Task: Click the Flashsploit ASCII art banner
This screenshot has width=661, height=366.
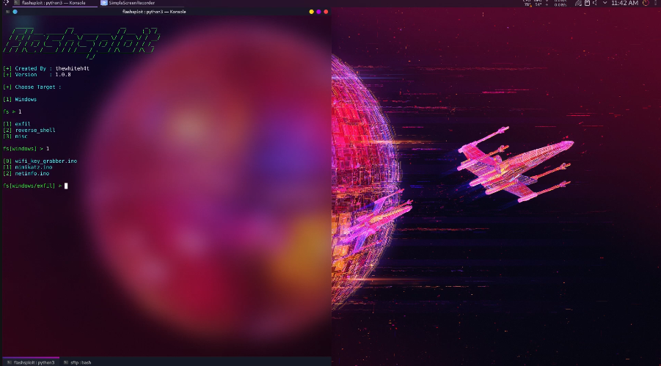Action: pyautogui.click(x=81, y=42)
